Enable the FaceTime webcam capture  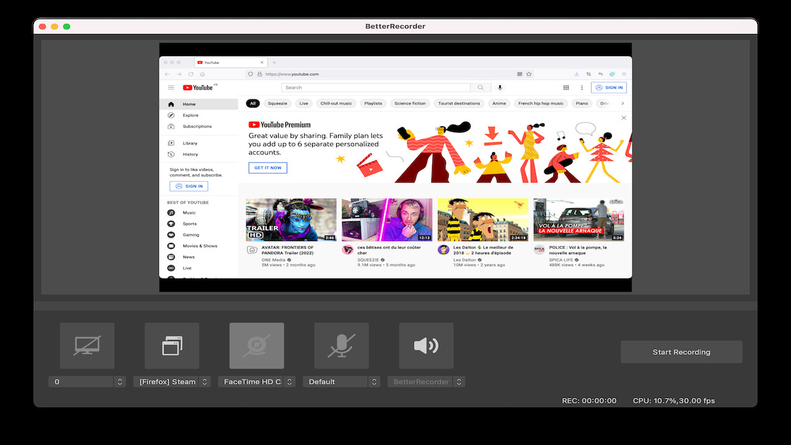click(256, 347)
